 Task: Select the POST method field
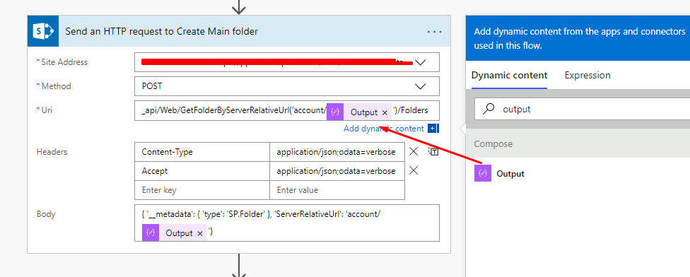(x=287, y=86)
